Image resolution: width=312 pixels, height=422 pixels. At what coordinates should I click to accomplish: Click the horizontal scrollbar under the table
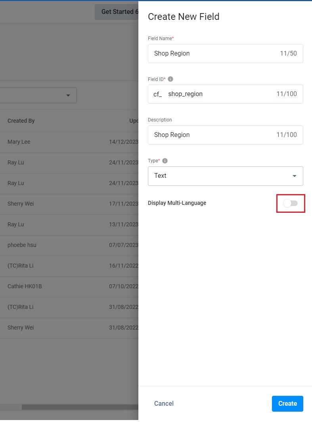pos(79,407)
